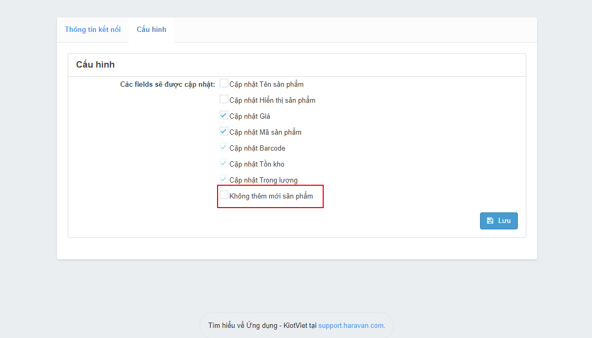Click the greyed Cập nhật Barcode checkbox
Viewport: 592px width, 338px height.
click(x=224, y=147)
